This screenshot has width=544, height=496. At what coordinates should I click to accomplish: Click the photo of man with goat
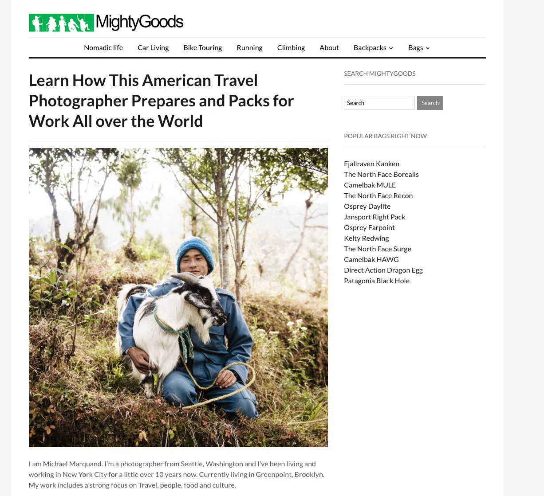pos(178,297)
